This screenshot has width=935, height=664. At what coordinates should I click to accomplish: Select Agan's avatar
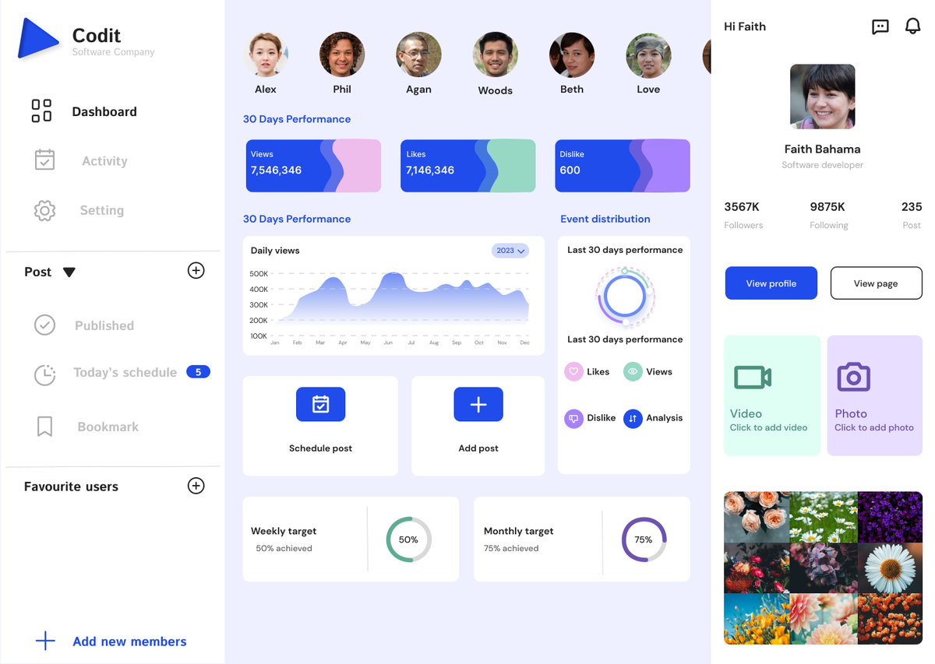pos(418,54)
